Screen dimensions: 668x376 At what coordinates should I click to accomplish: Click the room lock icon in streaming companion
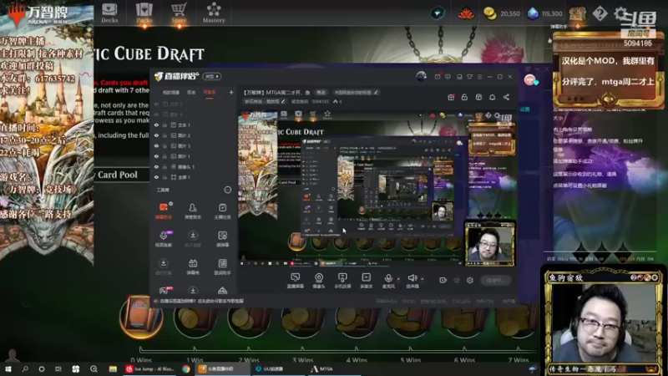[464, 97]
